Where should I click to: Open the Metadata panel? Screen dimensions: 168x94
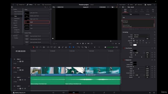click(139, 5)
